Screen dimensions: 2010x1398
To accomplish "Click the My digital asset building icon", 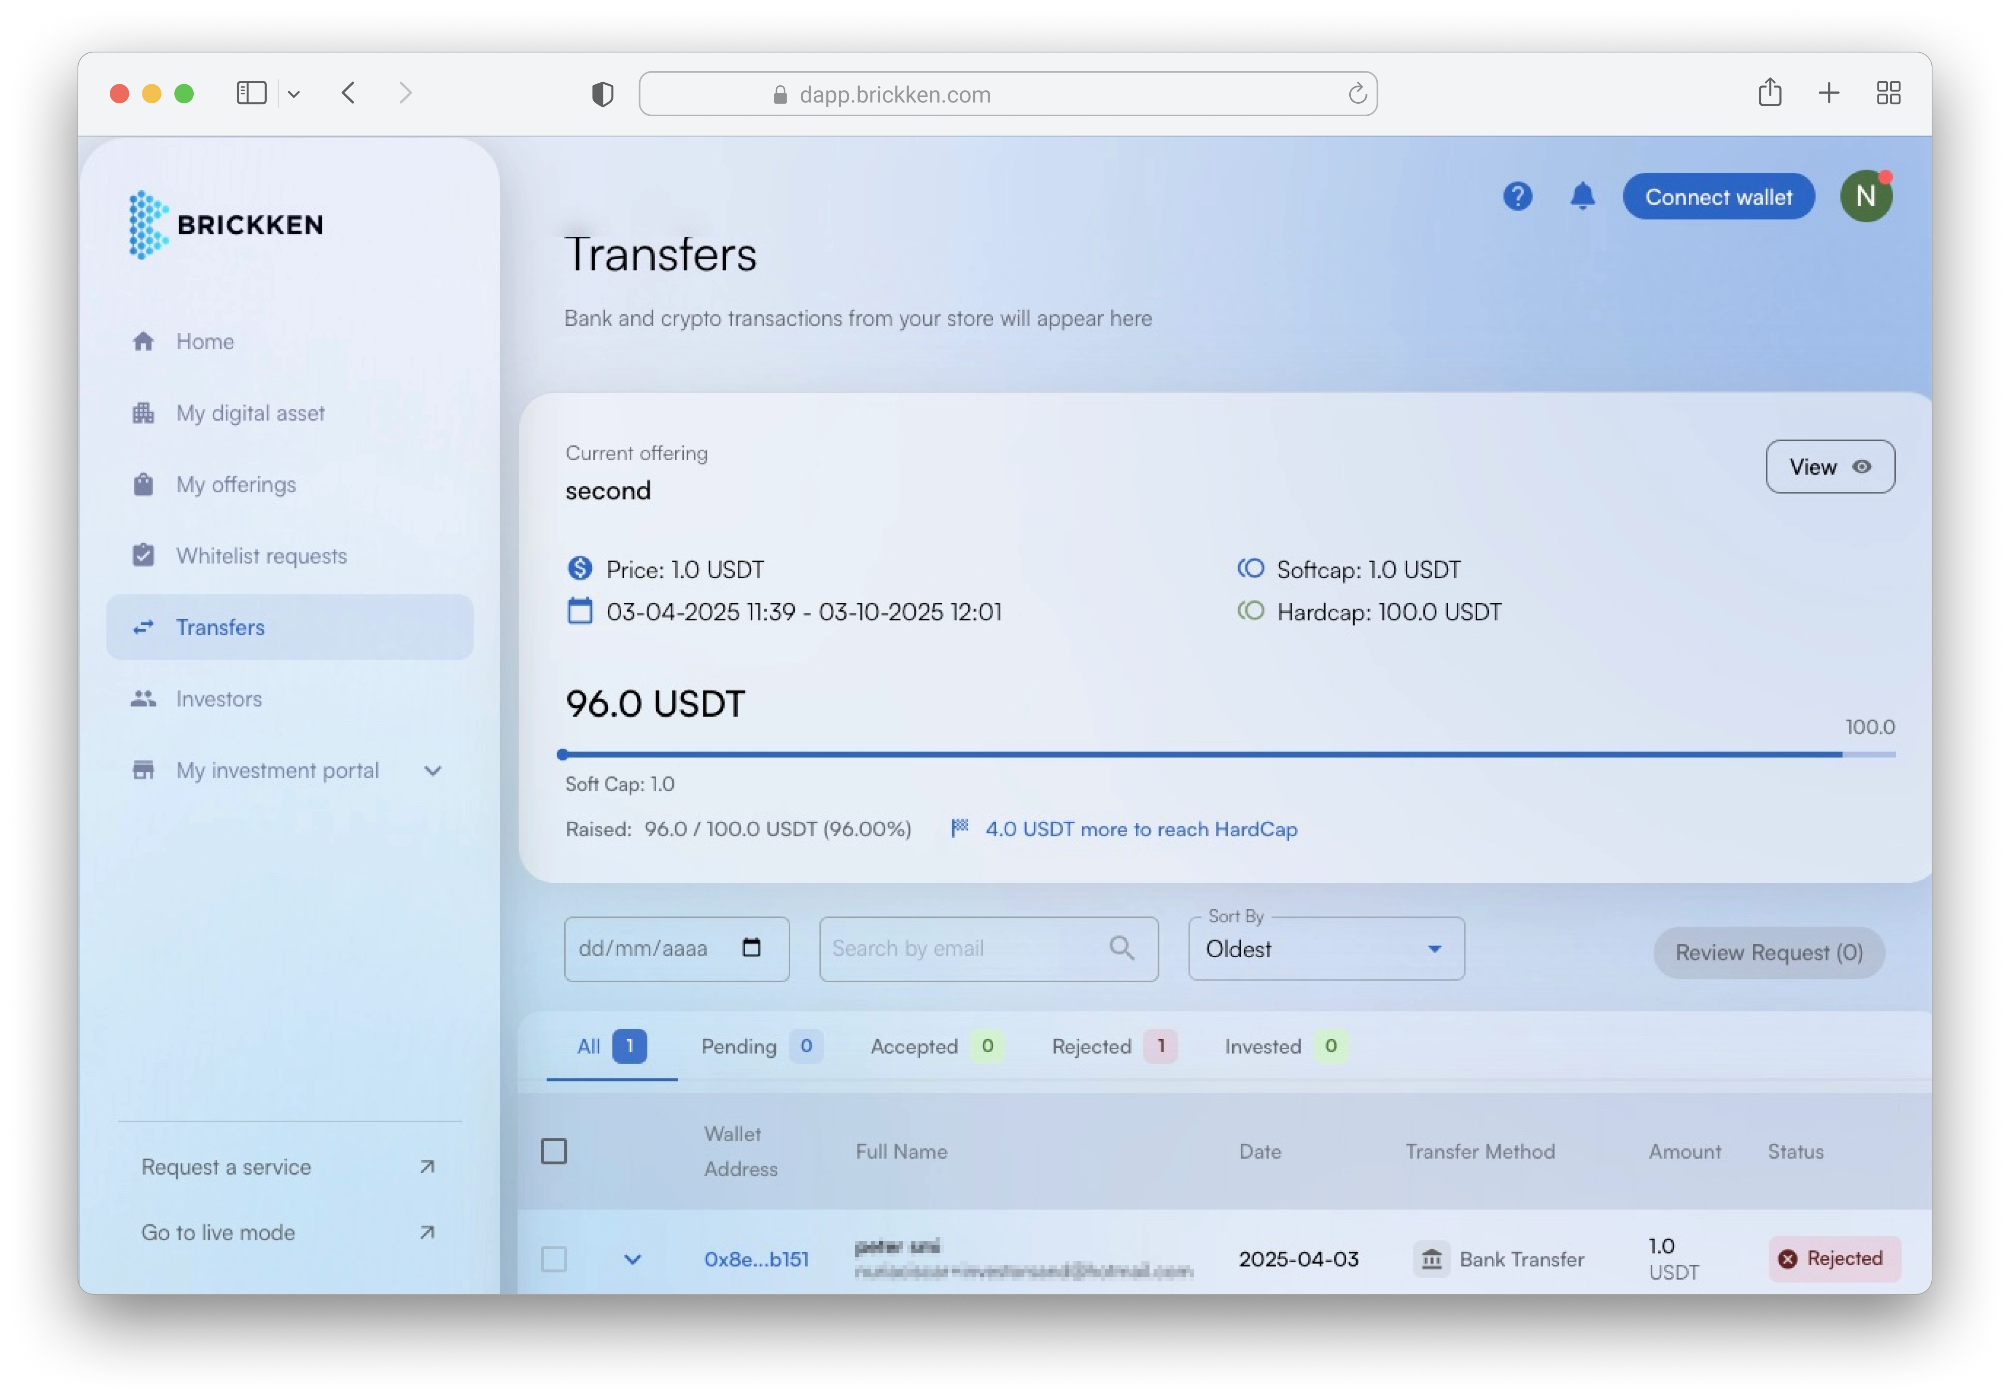I will click(144, 413).
